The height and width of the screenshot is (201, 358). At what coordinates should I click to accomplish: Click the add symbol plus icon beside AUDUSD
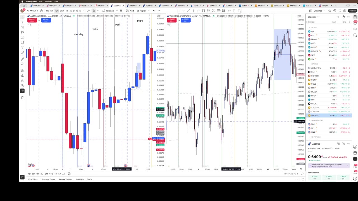[41, 11]
